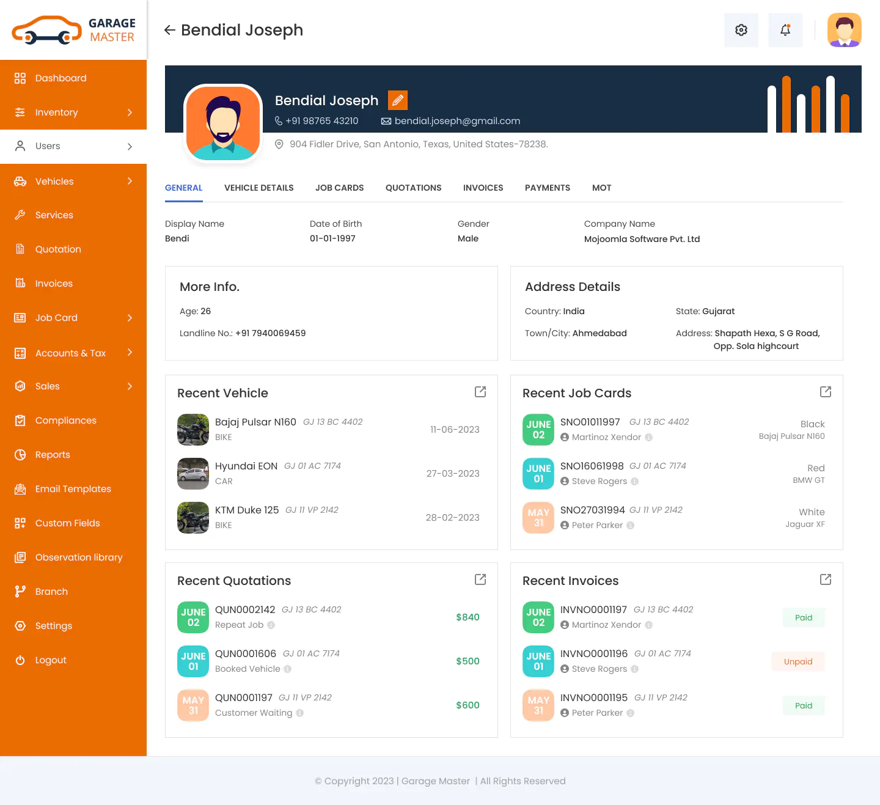
Task: Open the Dashboard sidebar icon
Action: [20, 78]
